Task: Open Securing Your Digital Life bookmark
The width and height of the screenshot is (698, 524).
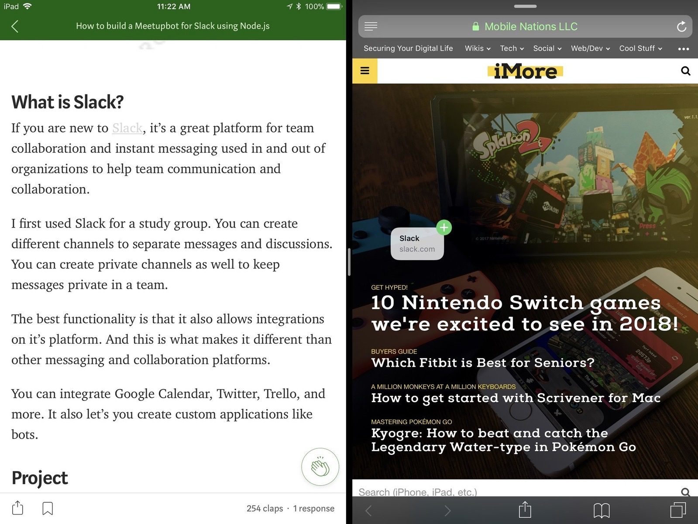Action: [x=408, y=48]
